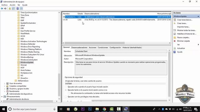Click the tree pane scroll-down arrow
The width and height of the screenshot is (200, 112).
point(59,99)
